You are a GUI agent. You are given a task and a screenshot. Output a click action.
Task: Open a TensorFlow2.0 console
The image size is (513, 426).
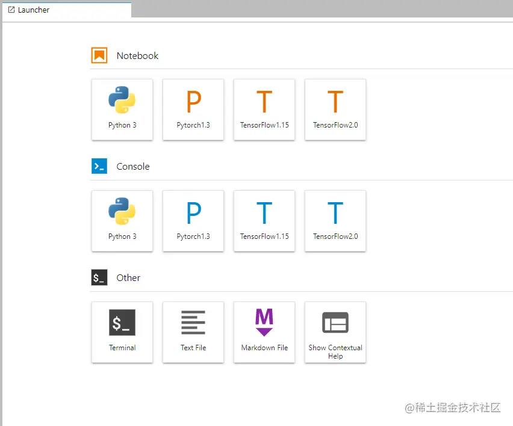[335, 221]
